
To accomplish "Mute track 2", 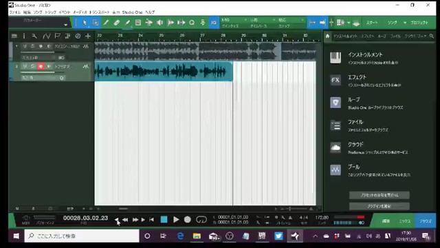I will click(x=25, y=66).
